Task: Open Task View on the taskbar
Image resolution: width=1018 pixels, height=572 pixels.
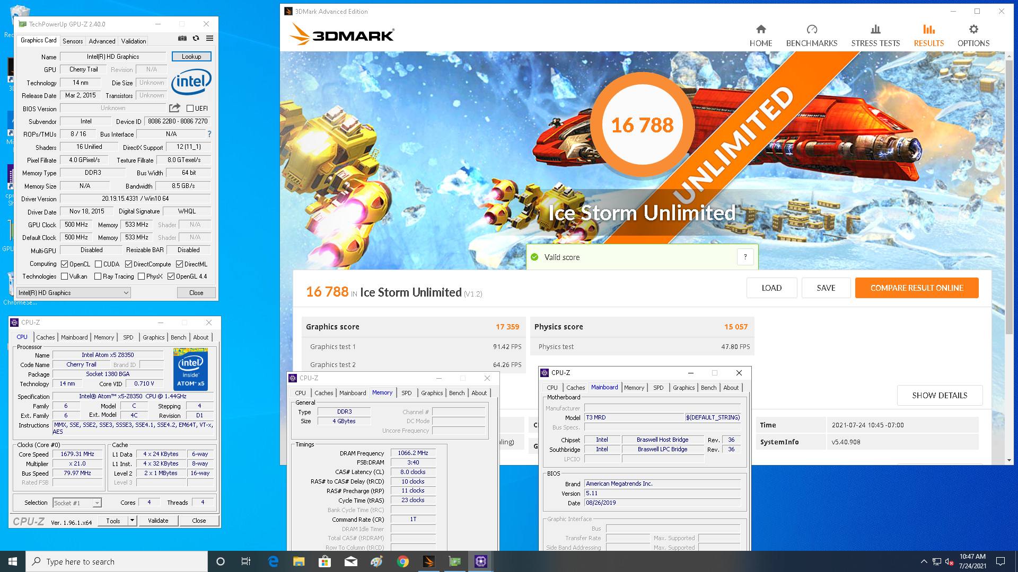Action: [x=246, y=561]
